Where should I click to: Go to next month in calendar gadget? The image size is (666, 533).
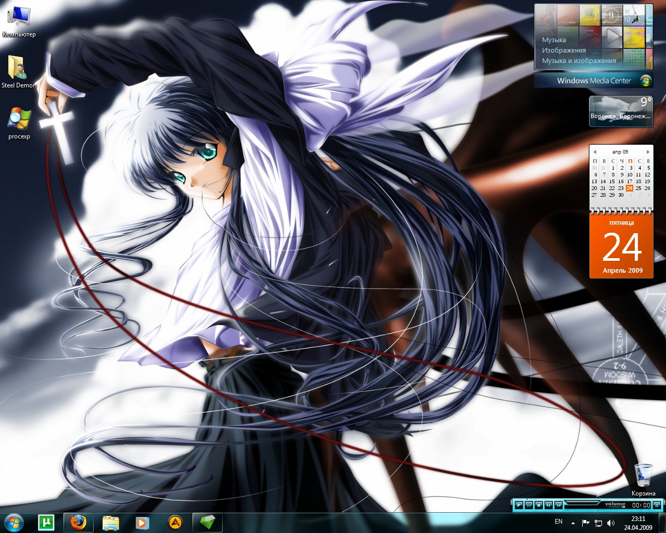pyautogui.click(x=648, y=152)
